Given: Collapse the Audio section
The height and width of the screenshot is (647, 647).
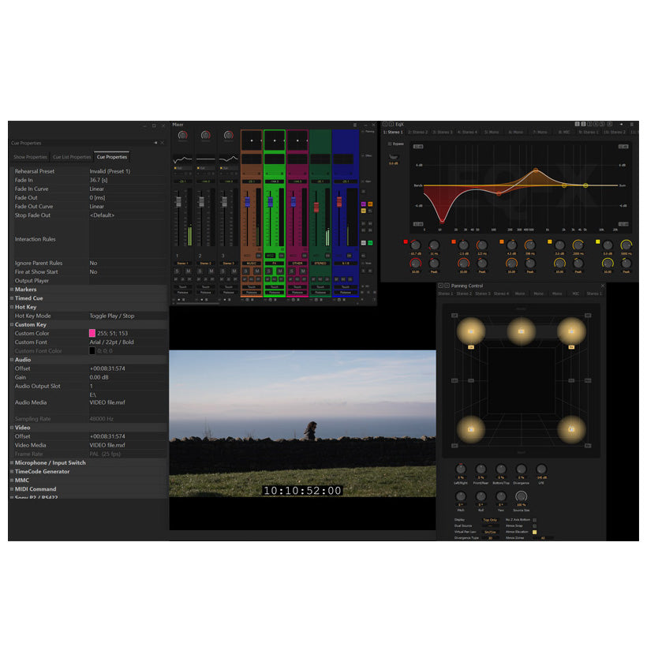Looking at the screenshot, I should (x=12, y=360).
